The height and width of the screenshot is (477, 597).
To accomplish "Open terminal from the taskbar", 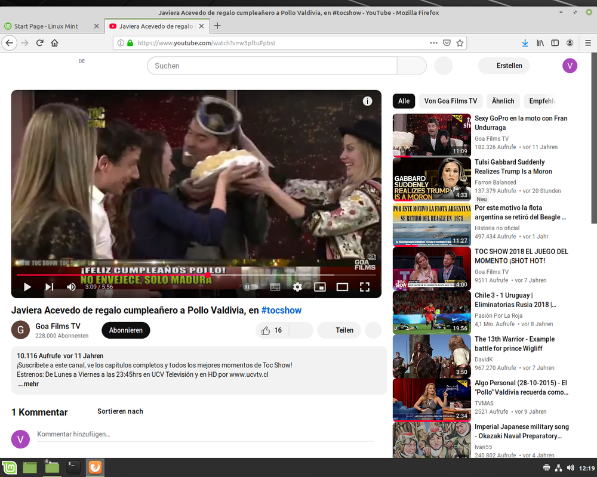I will pos(73,467).
